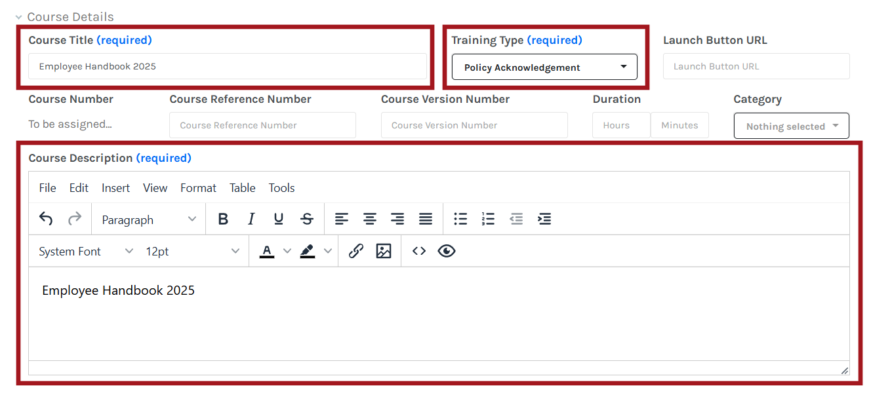Open the Insert menu
This screenshot has height=395, width=871.
[x=115, y=188]
